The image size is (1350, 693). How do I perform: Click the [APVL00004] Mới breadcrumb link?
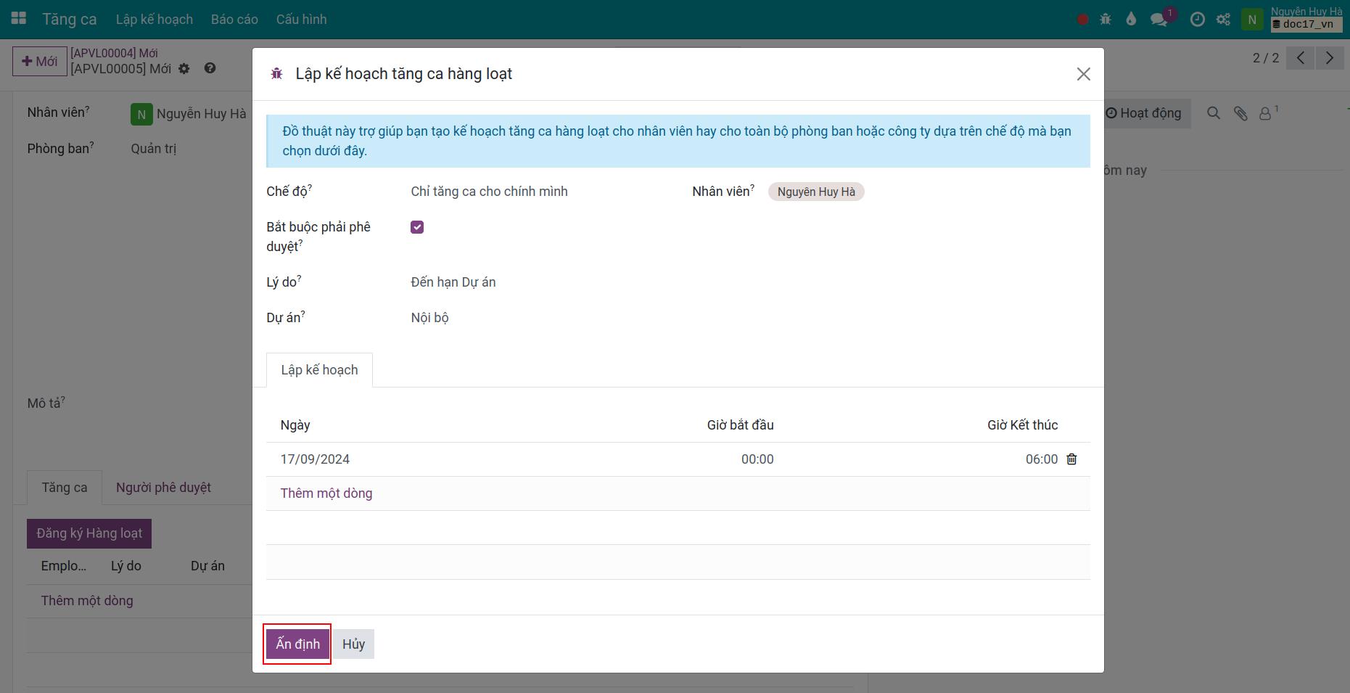pos(114,53)
